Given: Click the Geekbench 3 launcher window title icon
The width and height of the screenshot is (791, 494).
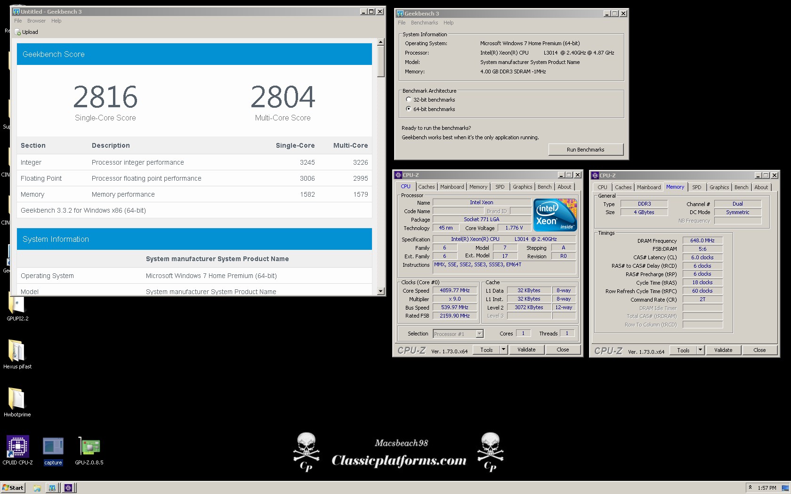Looking at the screenshot, I should tap(400, 14).
